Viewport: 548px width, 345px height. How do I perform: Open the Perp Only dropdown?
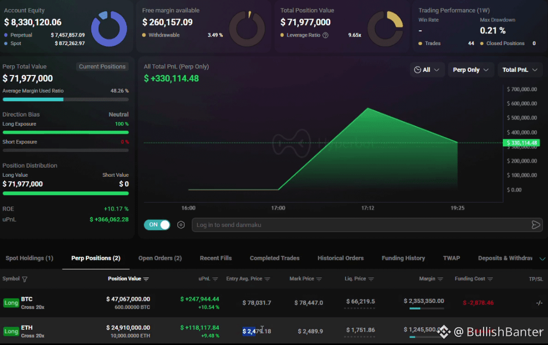point(470,70)
